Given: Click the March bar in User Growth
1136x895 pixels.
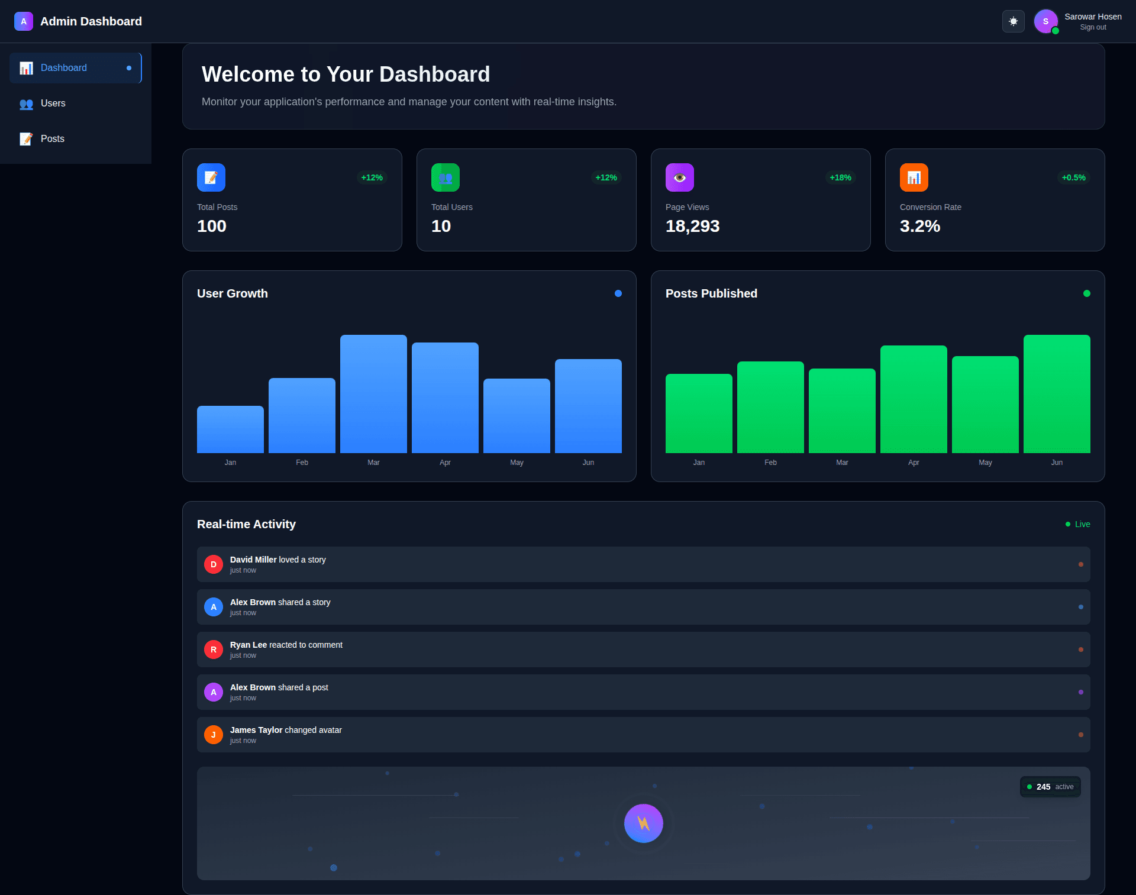Looking at the screenshot, I should [x=373, y=394].
